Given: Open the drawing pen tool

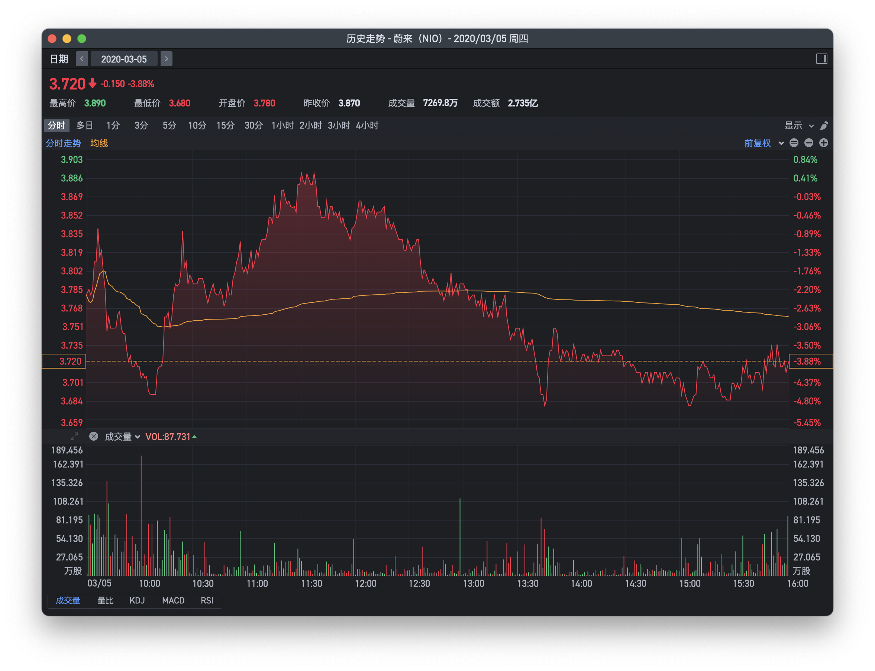Looking at the screenshot, I should point(823,126).
